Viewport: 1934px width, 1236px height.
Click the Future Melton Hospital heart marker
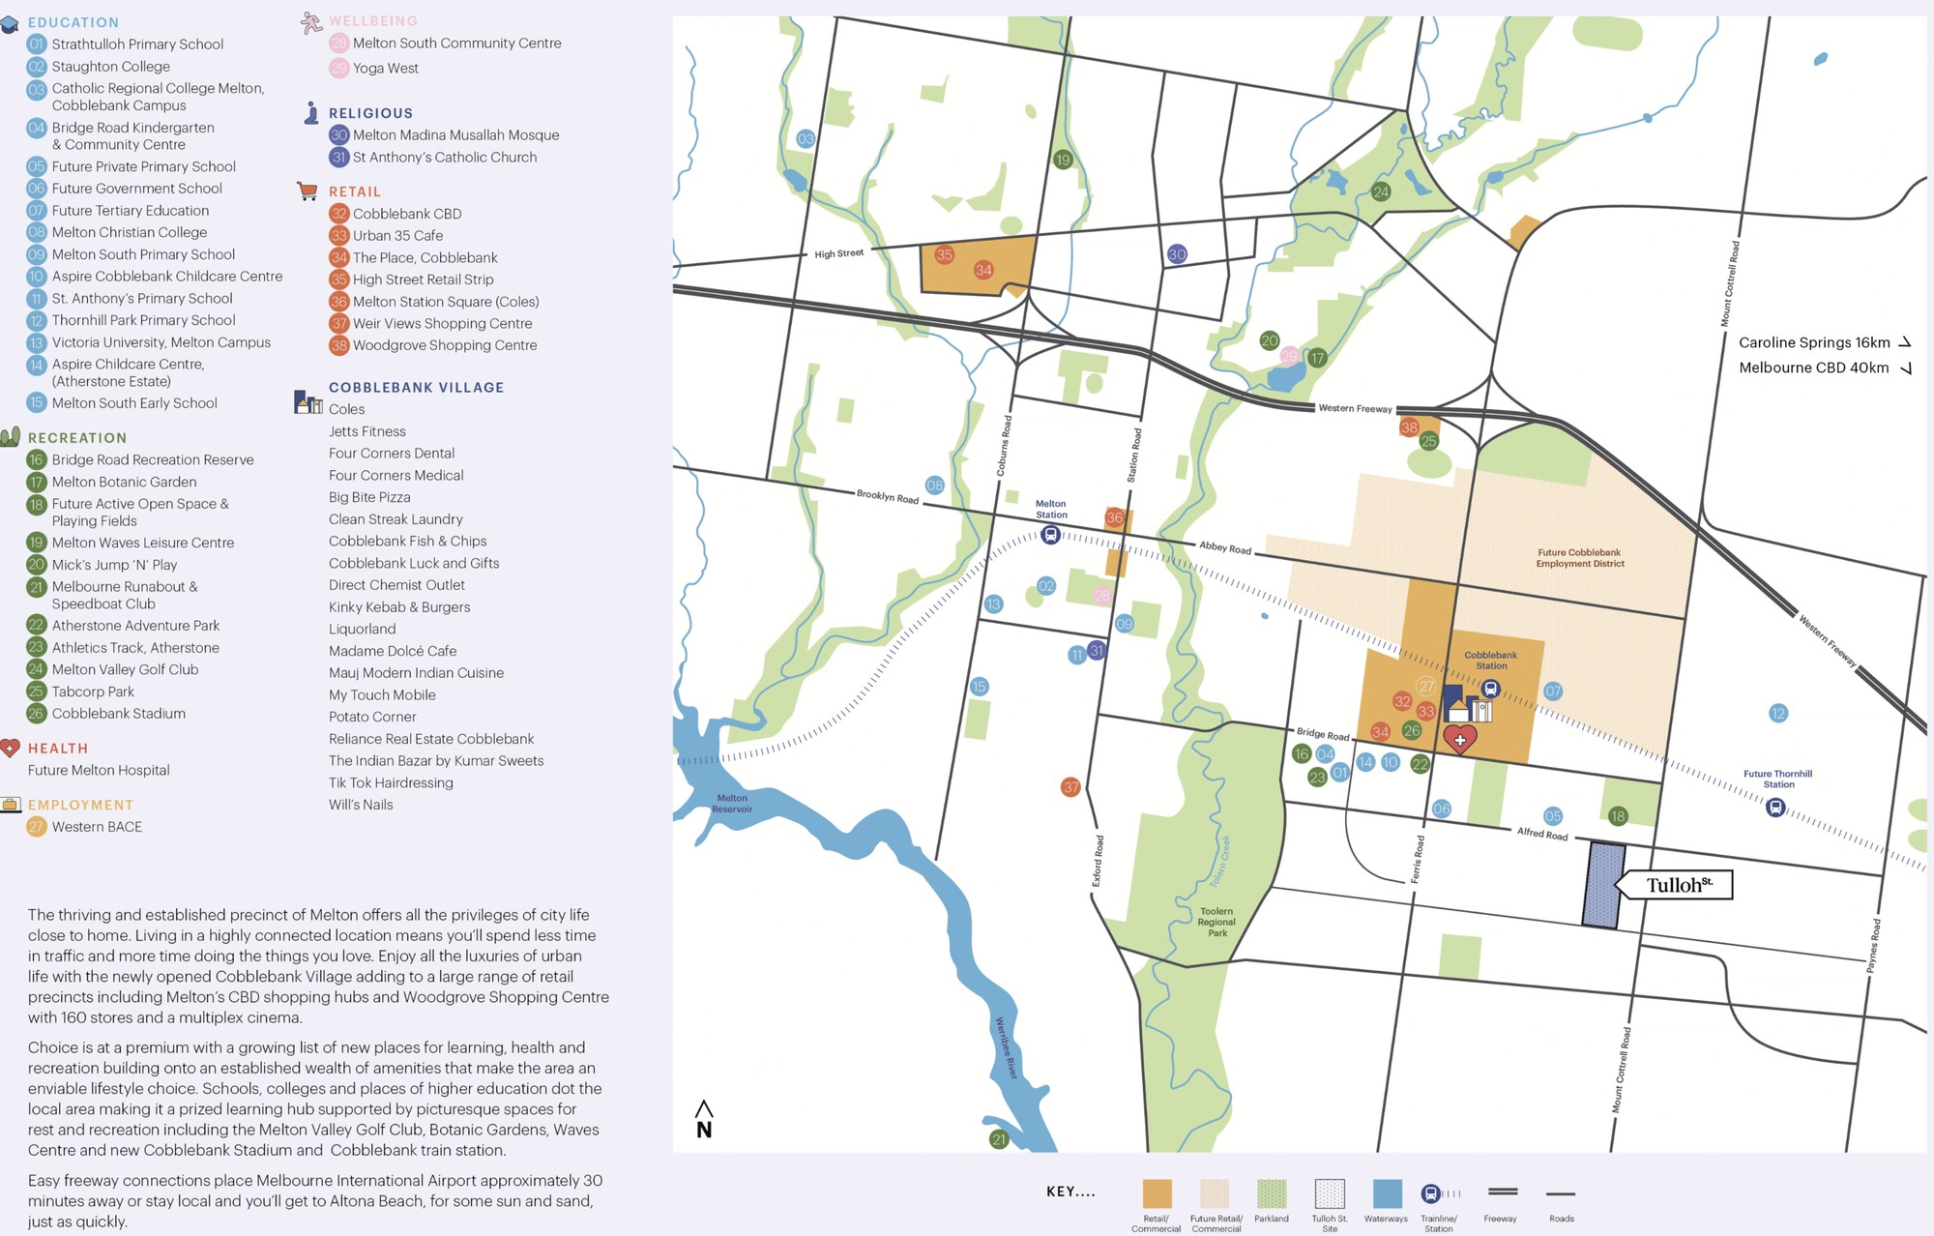(1459, 739)
